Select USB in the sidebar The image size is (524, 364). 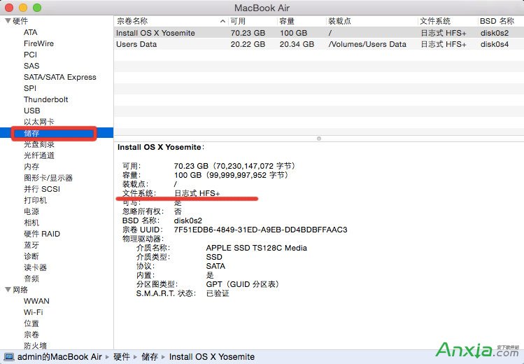coord(31,111)
